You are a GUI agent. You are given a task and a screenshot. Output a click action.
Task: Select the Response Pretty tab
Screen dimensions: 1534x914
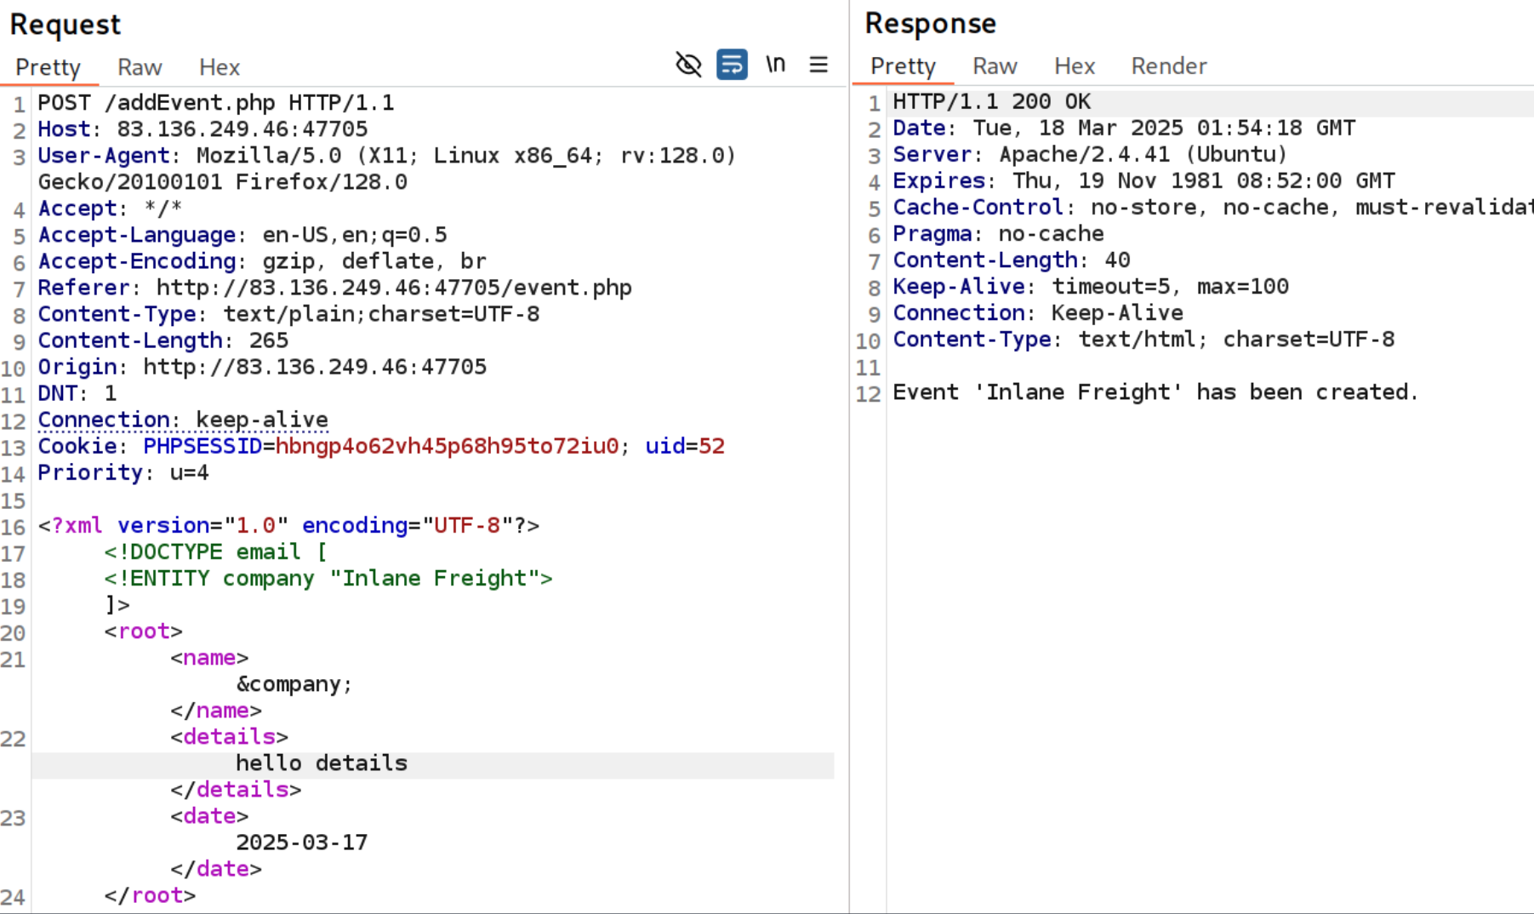903,66
